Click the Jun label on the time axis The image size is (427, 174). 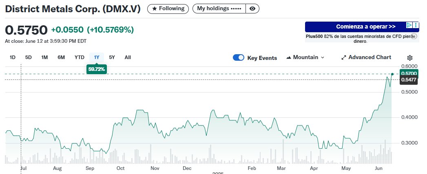point(379,168)
